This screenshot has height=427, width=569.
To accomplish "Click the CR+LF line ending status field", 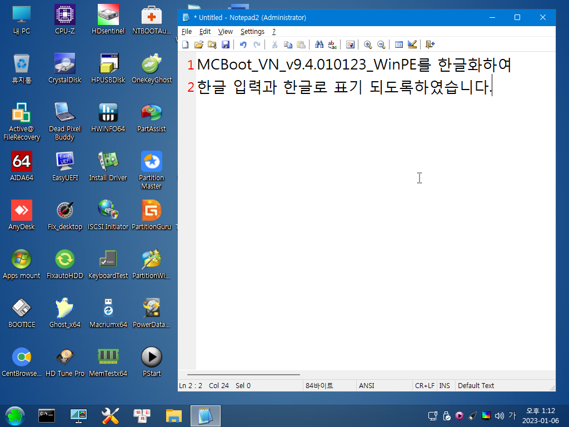I will (425, 386).
